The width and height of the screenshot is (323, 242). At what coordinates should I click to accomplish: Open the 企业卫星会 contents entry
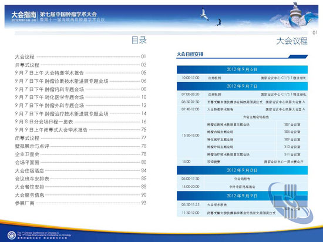80,154
